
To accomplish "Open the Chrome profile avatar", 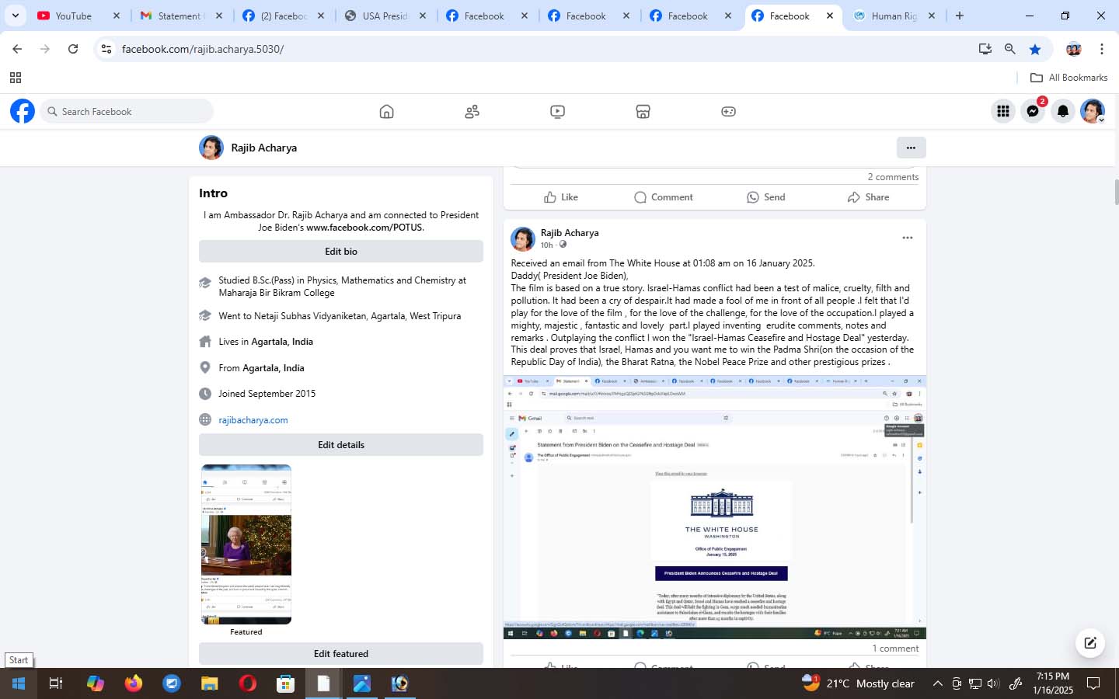I will click(1074, 49).
